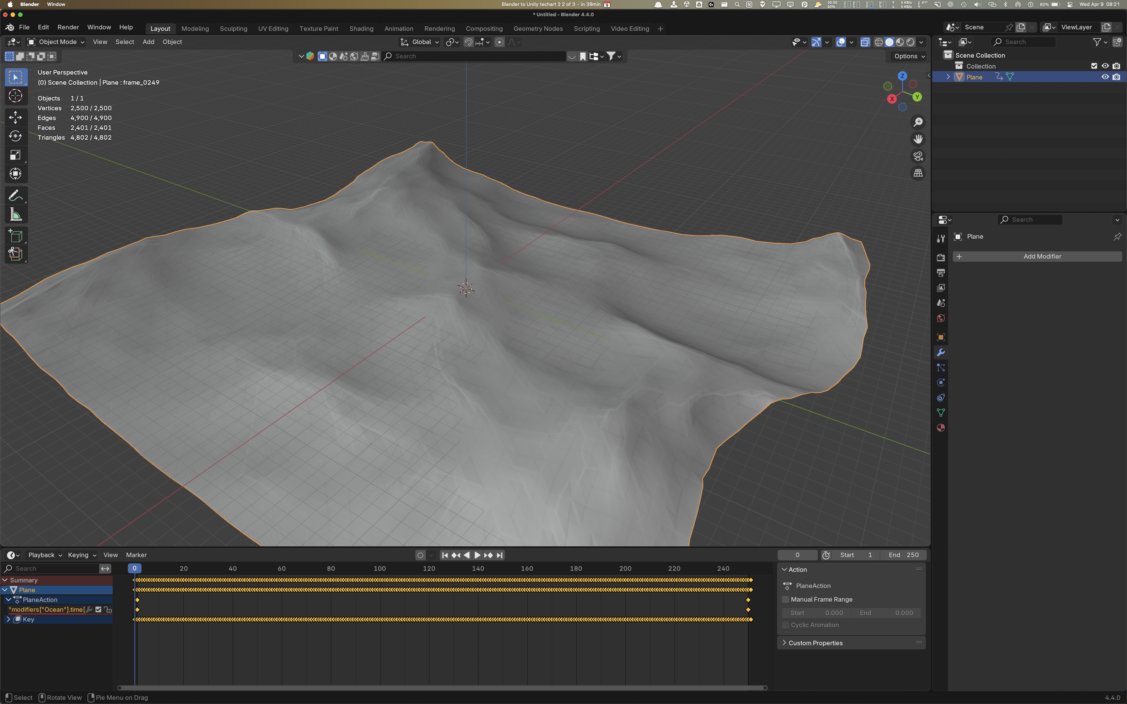Click the outliner Search field
This screenshot has height=704, width=1127.
coord(1023,42)
